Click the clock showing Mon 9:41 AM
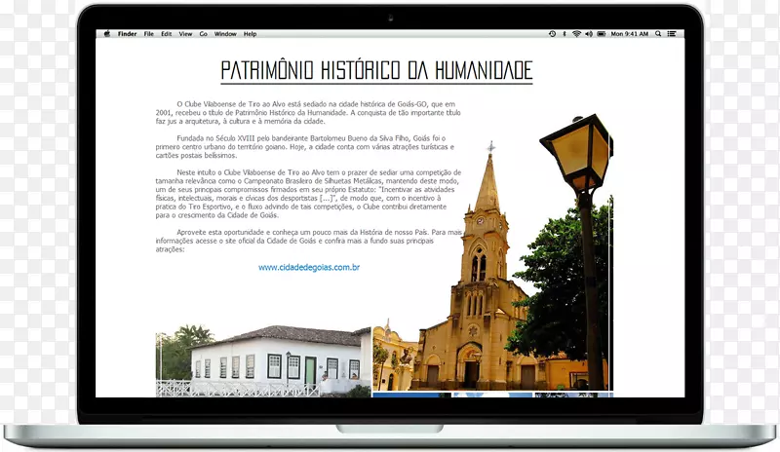Screen dimensions: 780x452 click(629, 34)
